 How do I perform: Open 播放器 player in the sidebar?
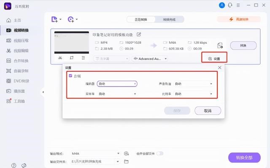tap(16, 91)
